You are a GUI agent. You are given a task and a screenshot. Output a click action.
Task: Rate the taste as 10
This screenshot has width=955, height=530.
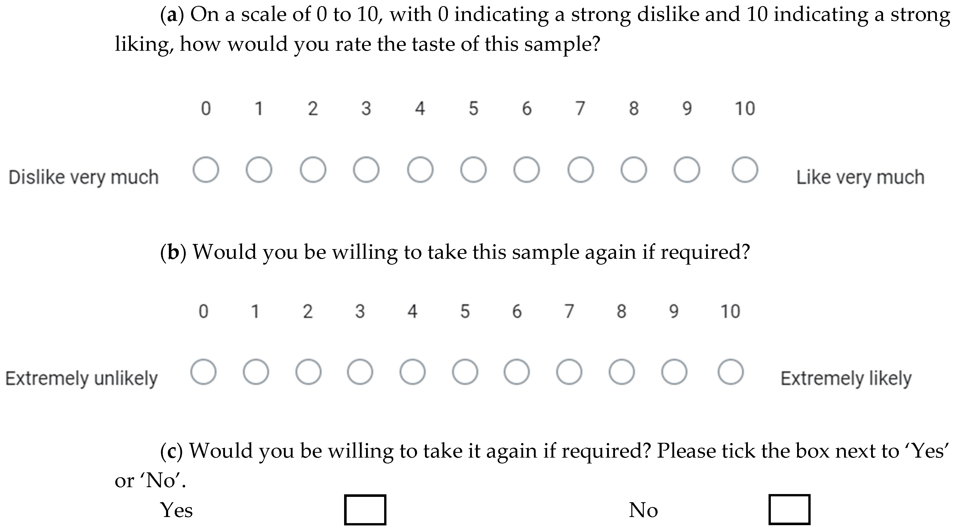click(x=744, y=170)
